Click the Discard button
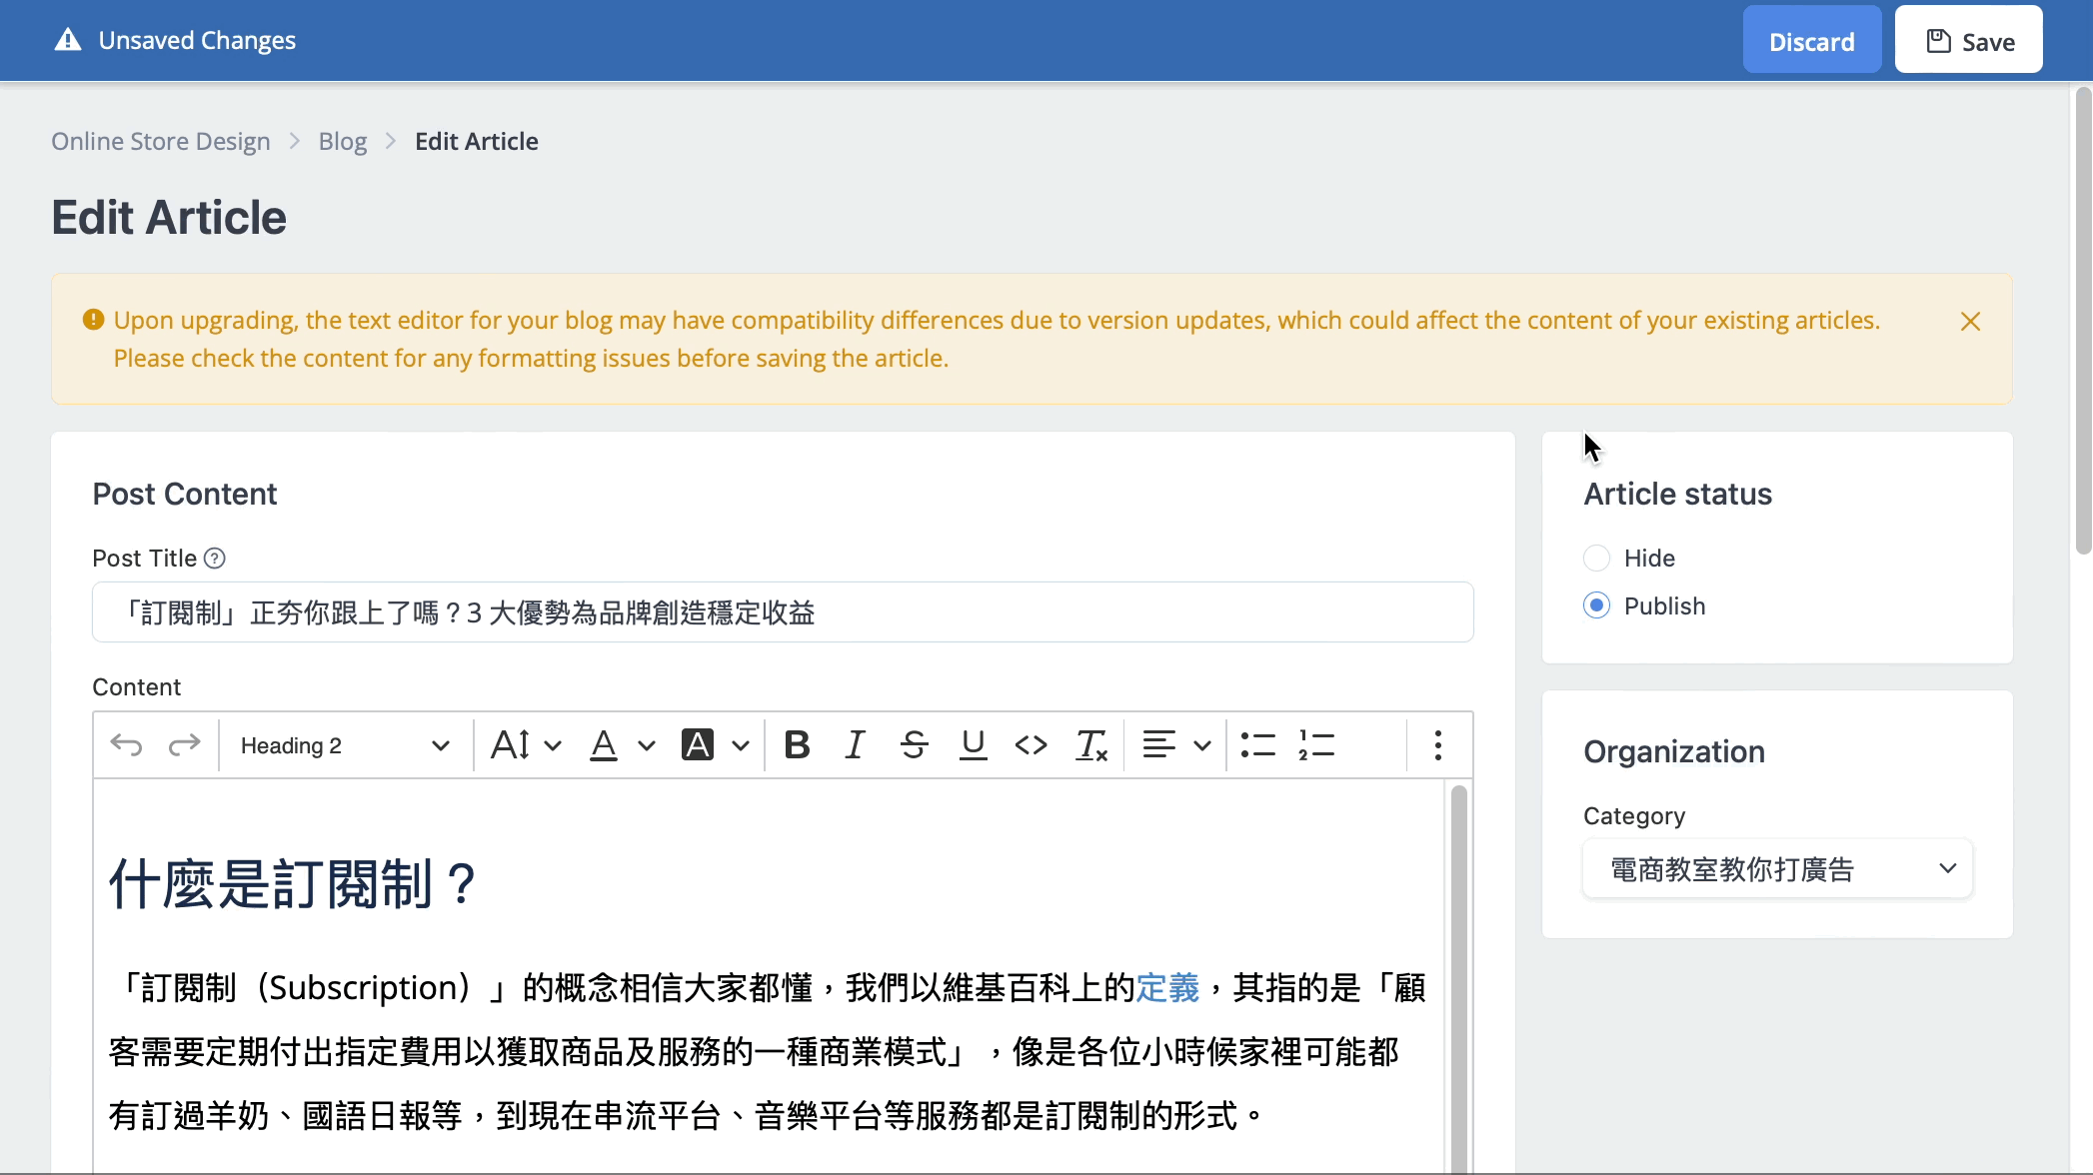 (x=1811, y=41)
